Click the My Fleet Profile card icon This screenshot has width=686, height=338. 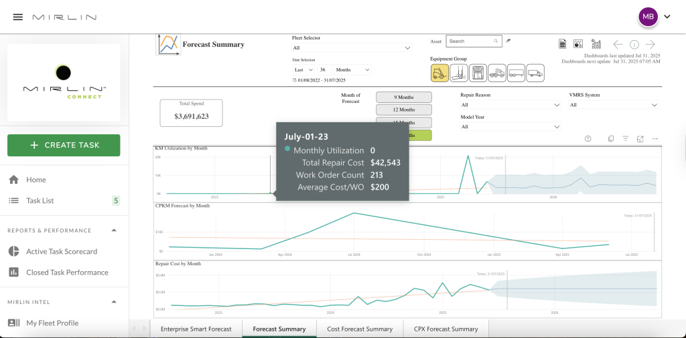(13, 323)
